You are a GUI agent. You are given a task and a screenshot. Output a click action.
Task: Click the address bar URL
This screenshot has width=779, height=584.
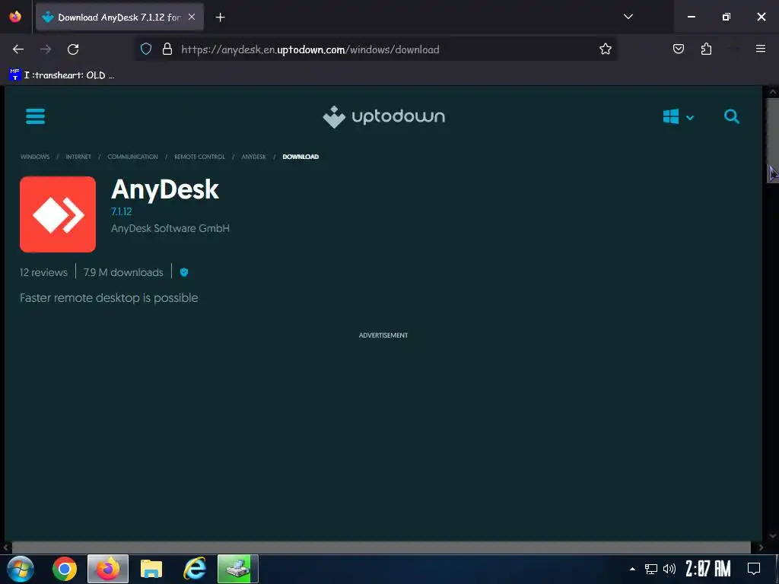pyautogui.click(x=310, y=49)
